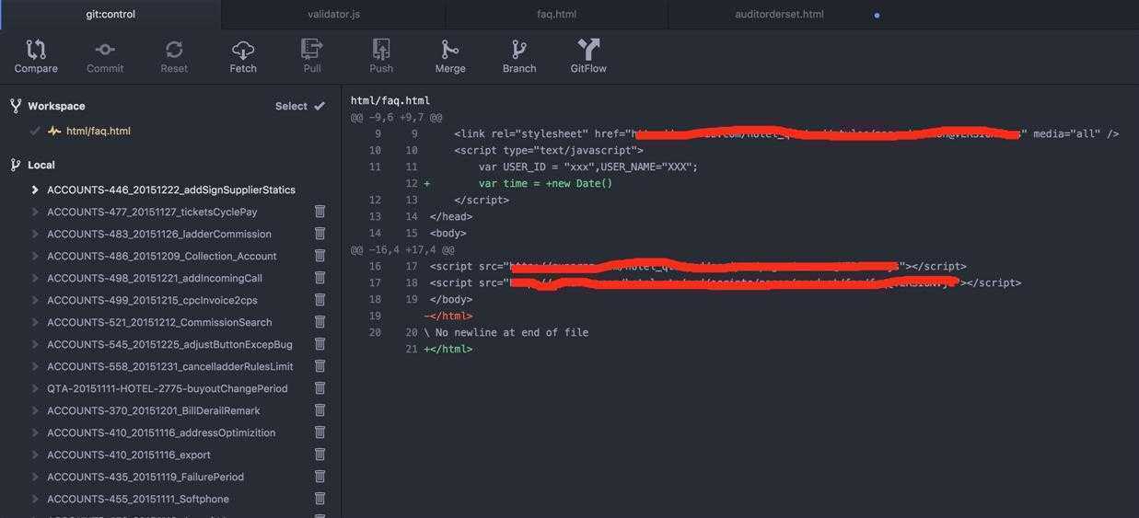Click the html/faq.html diff file heading
Viewport: 1139px width, 518px height.
coord(390,100)
